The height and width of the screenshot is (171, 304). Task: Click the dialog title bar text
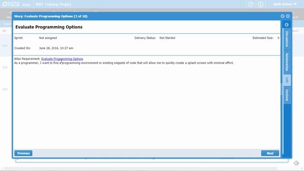(x=51, y=16)
